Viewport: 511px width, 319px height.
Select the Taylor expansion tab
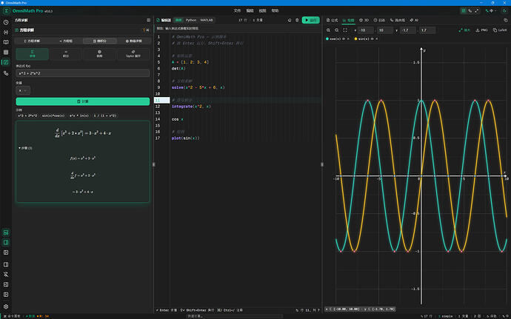coord(133,54)
